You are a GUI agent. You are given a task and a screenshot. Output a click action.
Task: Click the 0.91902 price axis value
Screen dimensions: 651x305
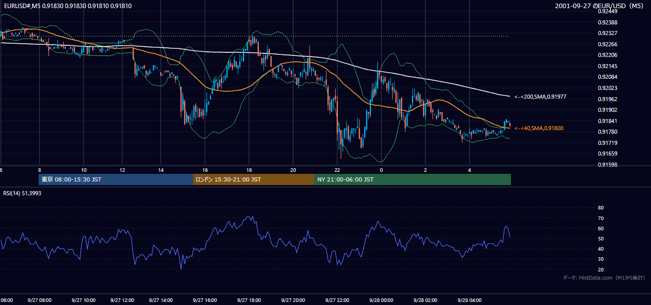[607, 110]
